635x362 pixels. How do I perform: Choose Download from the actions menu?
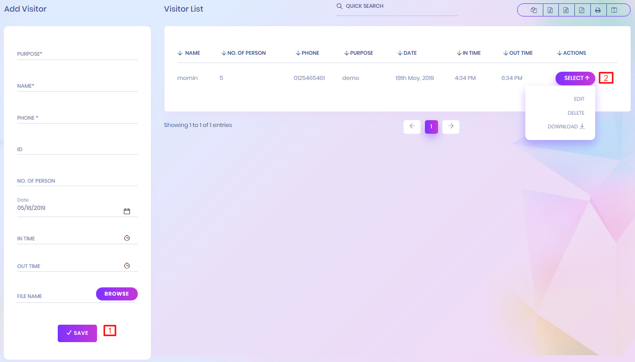tap(566, 126)
